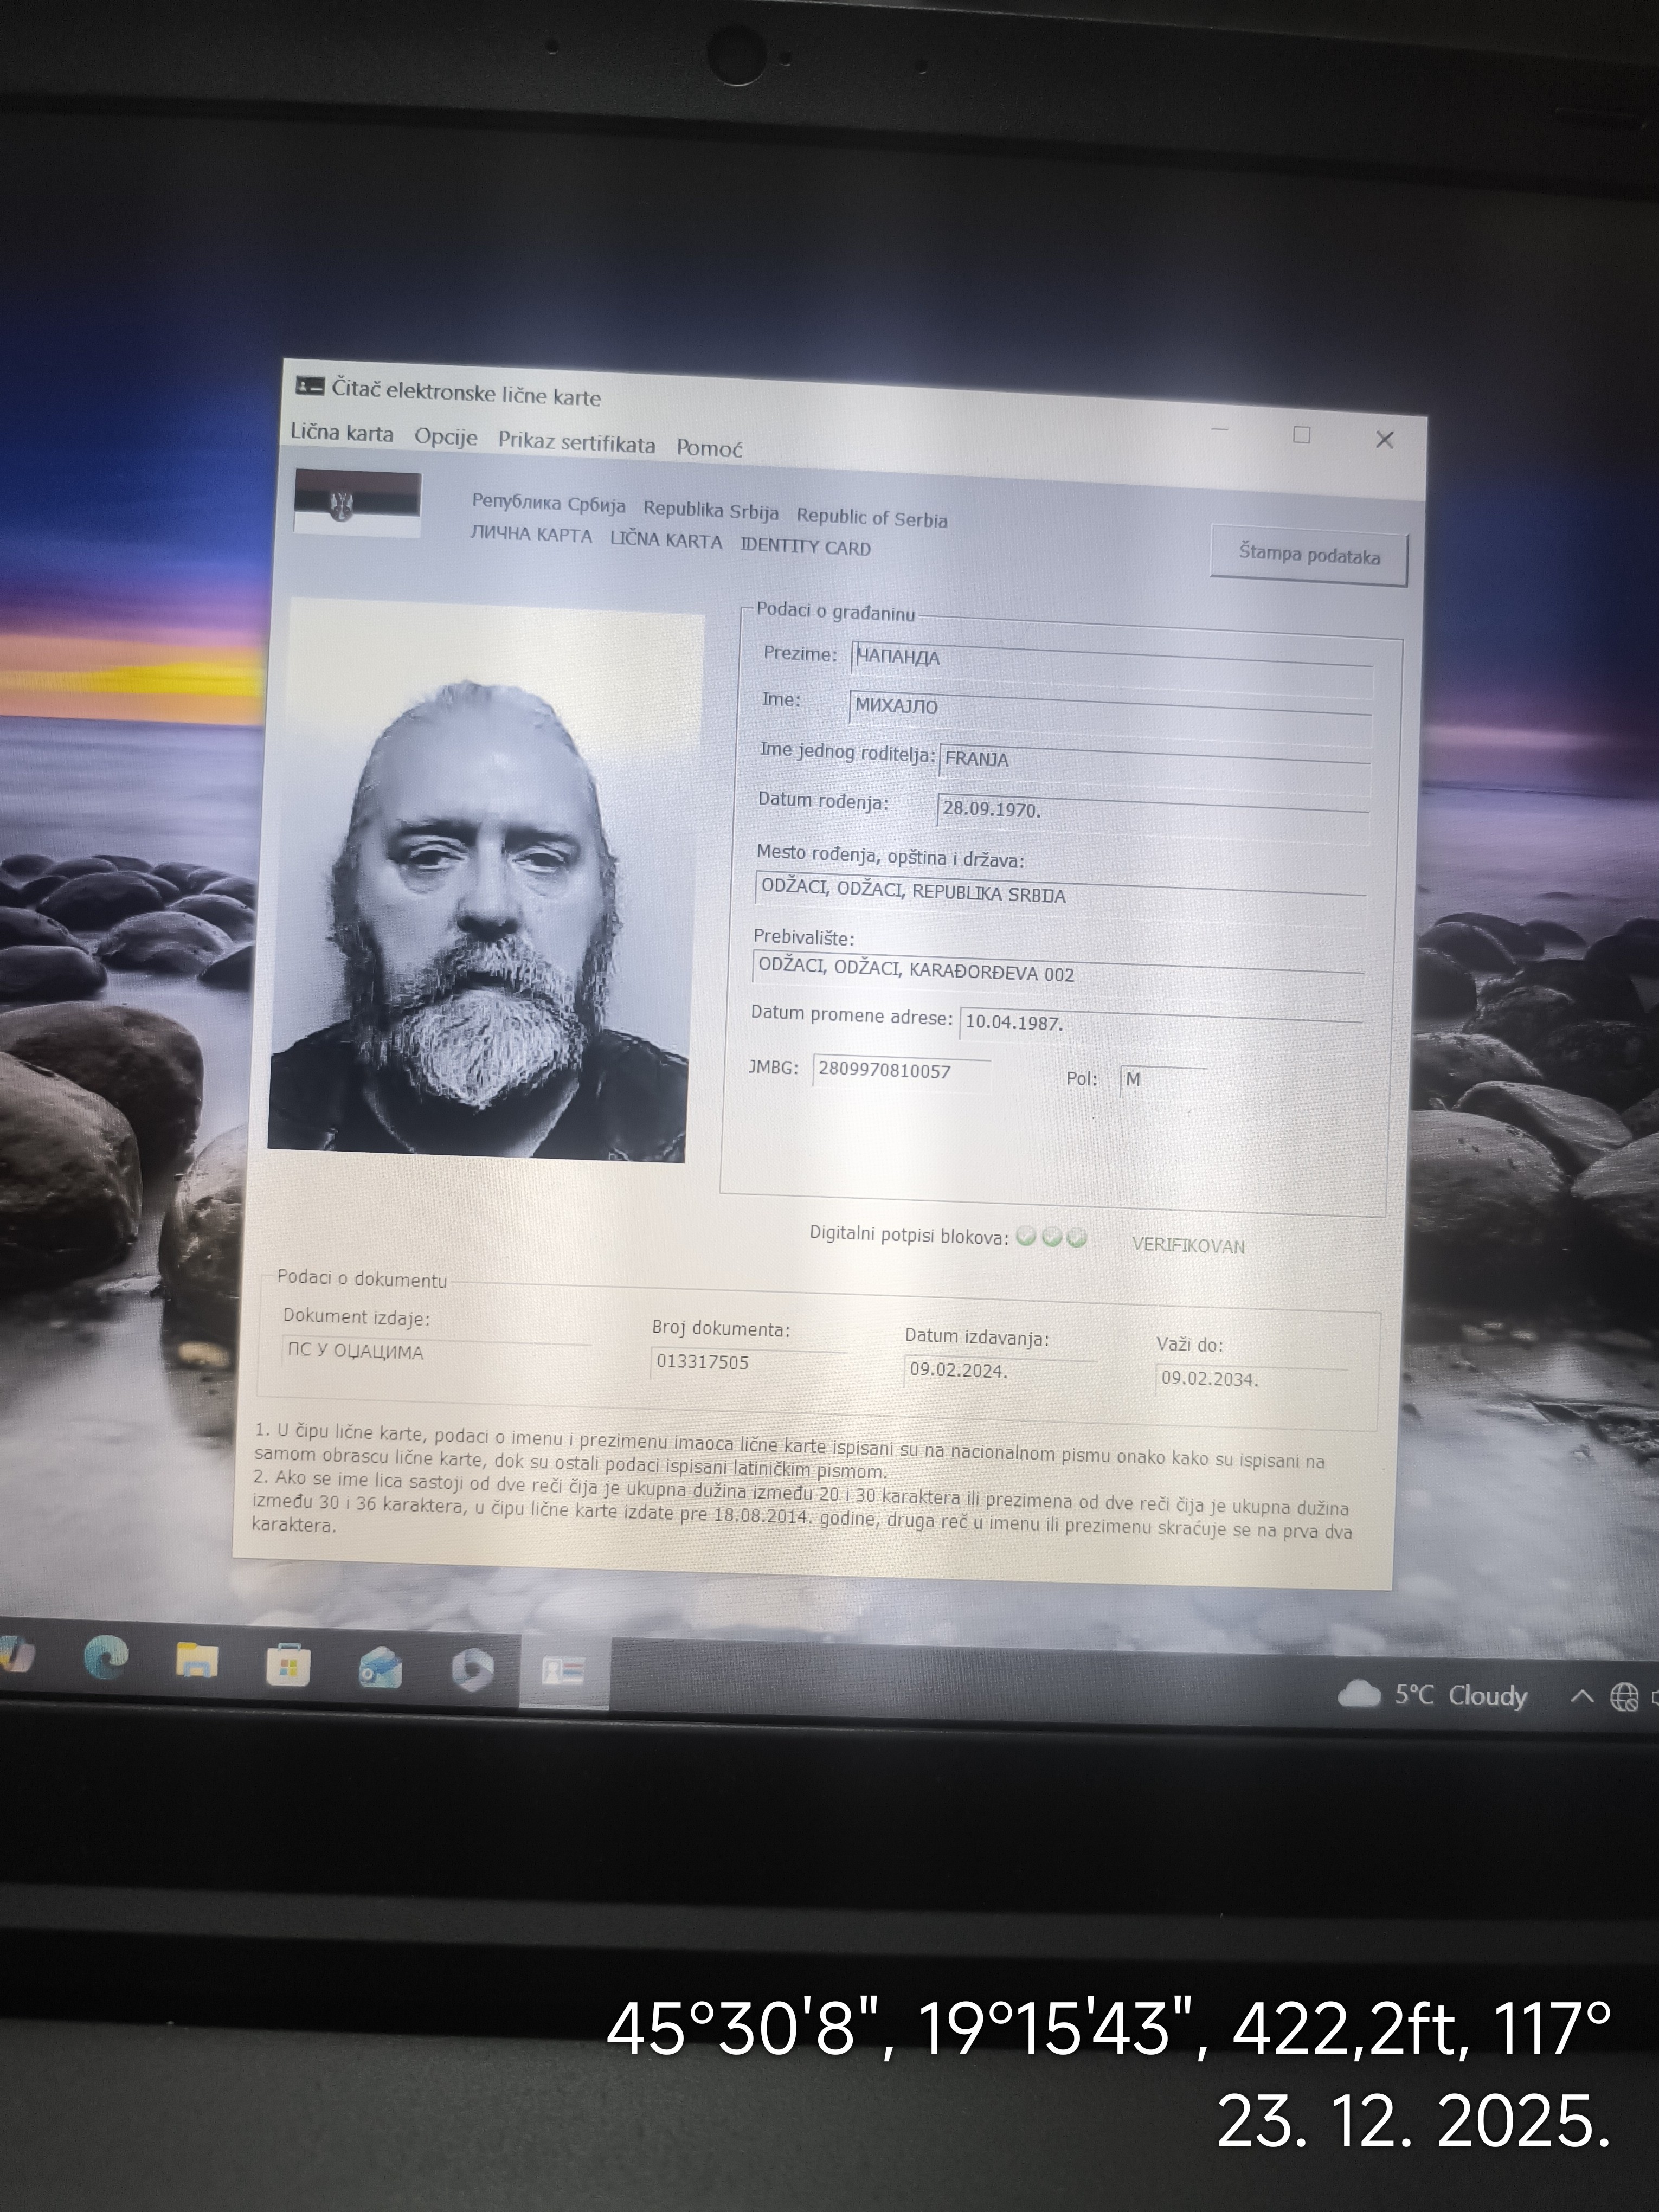Click the third green digital signature indicator
The width and height of the screenshot is (1659, 2212).
click(1077, 1238)
